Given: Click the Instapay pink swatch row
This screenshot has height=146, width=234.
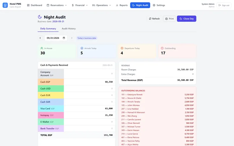Looking at the screenshot, I should 51,115.
